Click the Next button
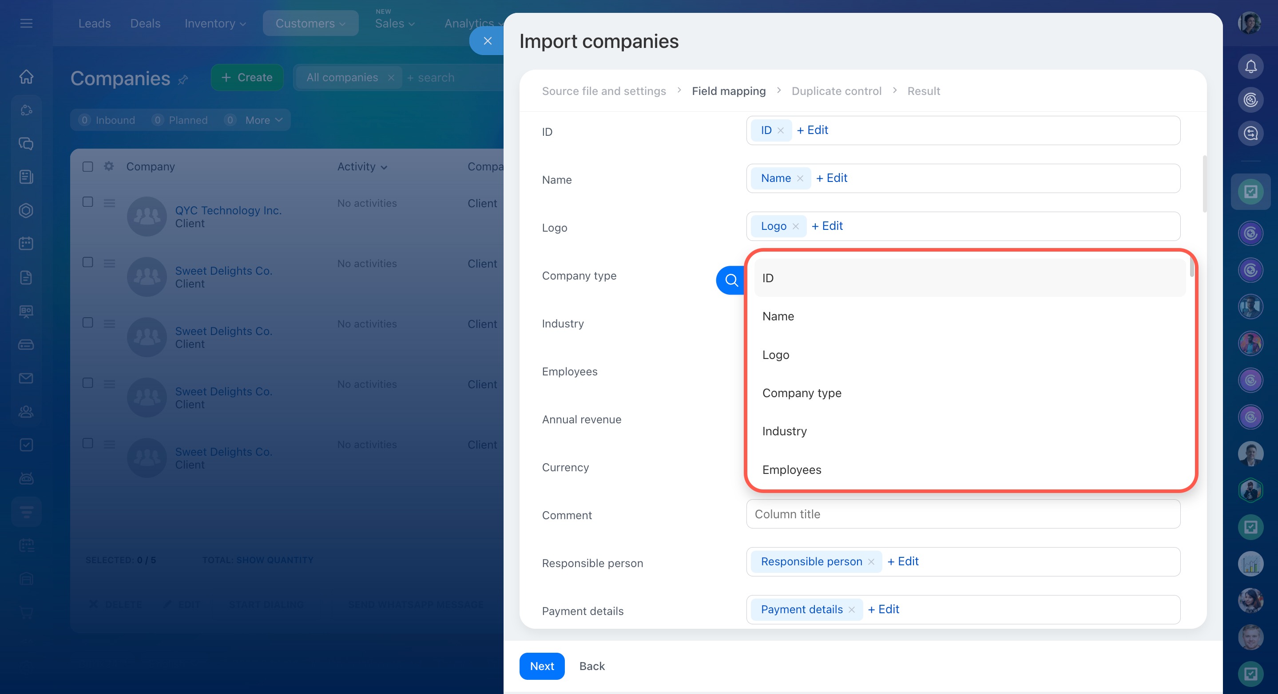 click(541, 666)
